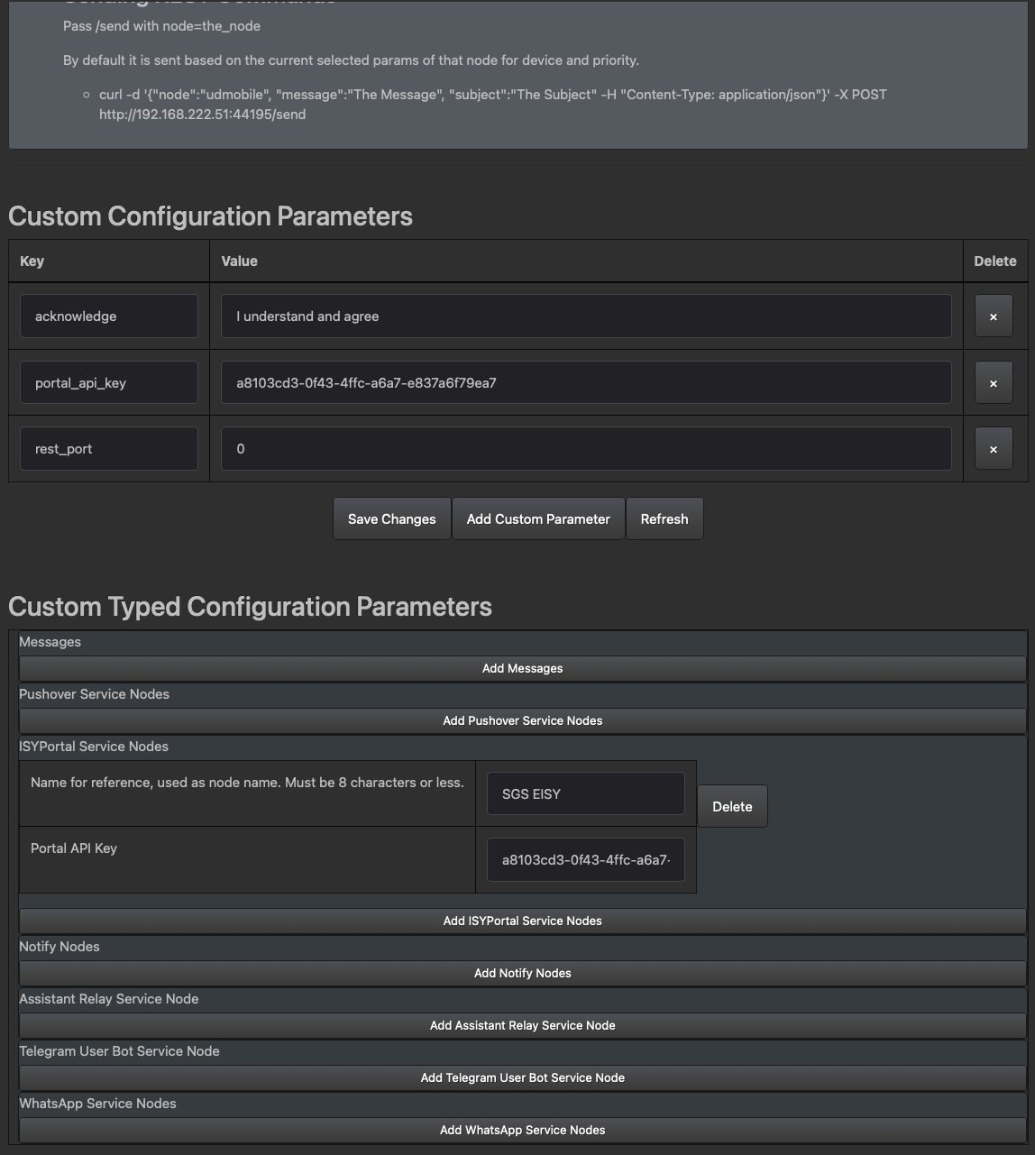Click the 'Portal API Key' row label

tap(74, 848)
